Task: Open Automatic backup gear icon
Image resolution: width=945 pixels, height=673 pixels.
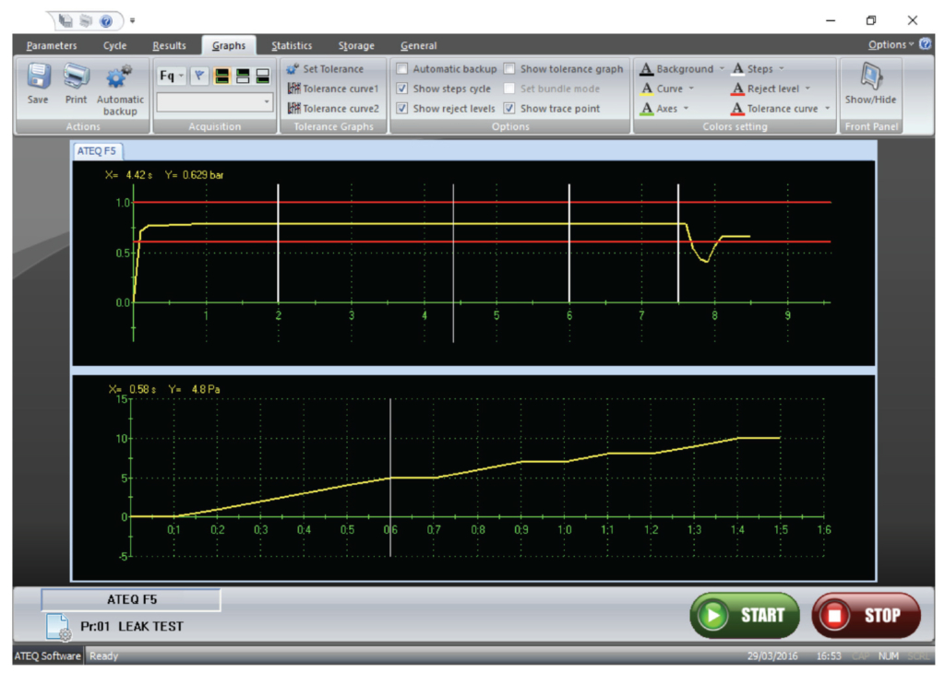Action: tap(120, 77)
